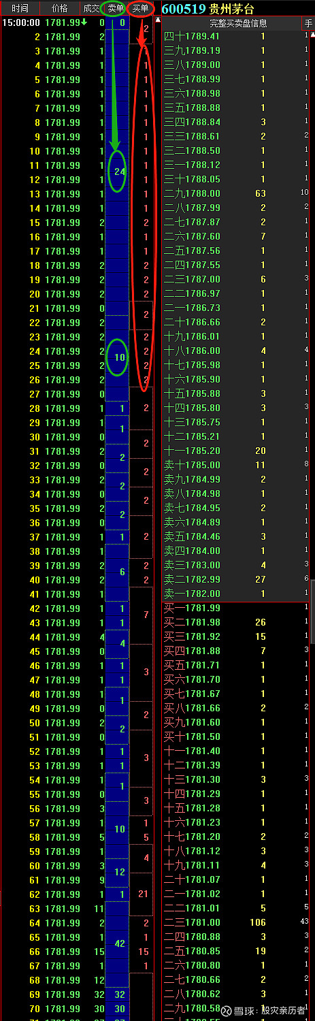The width and height of the screenshot is (315, 1021).
Task: Click the 时间 column header
Action: [20, 8]
